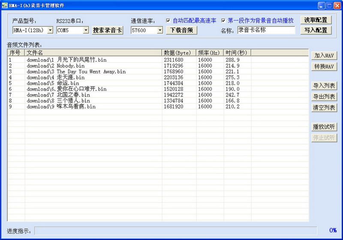Click the 进度指示 progress bar
Viewport: 343px width, 240px height.
(176, 231)
